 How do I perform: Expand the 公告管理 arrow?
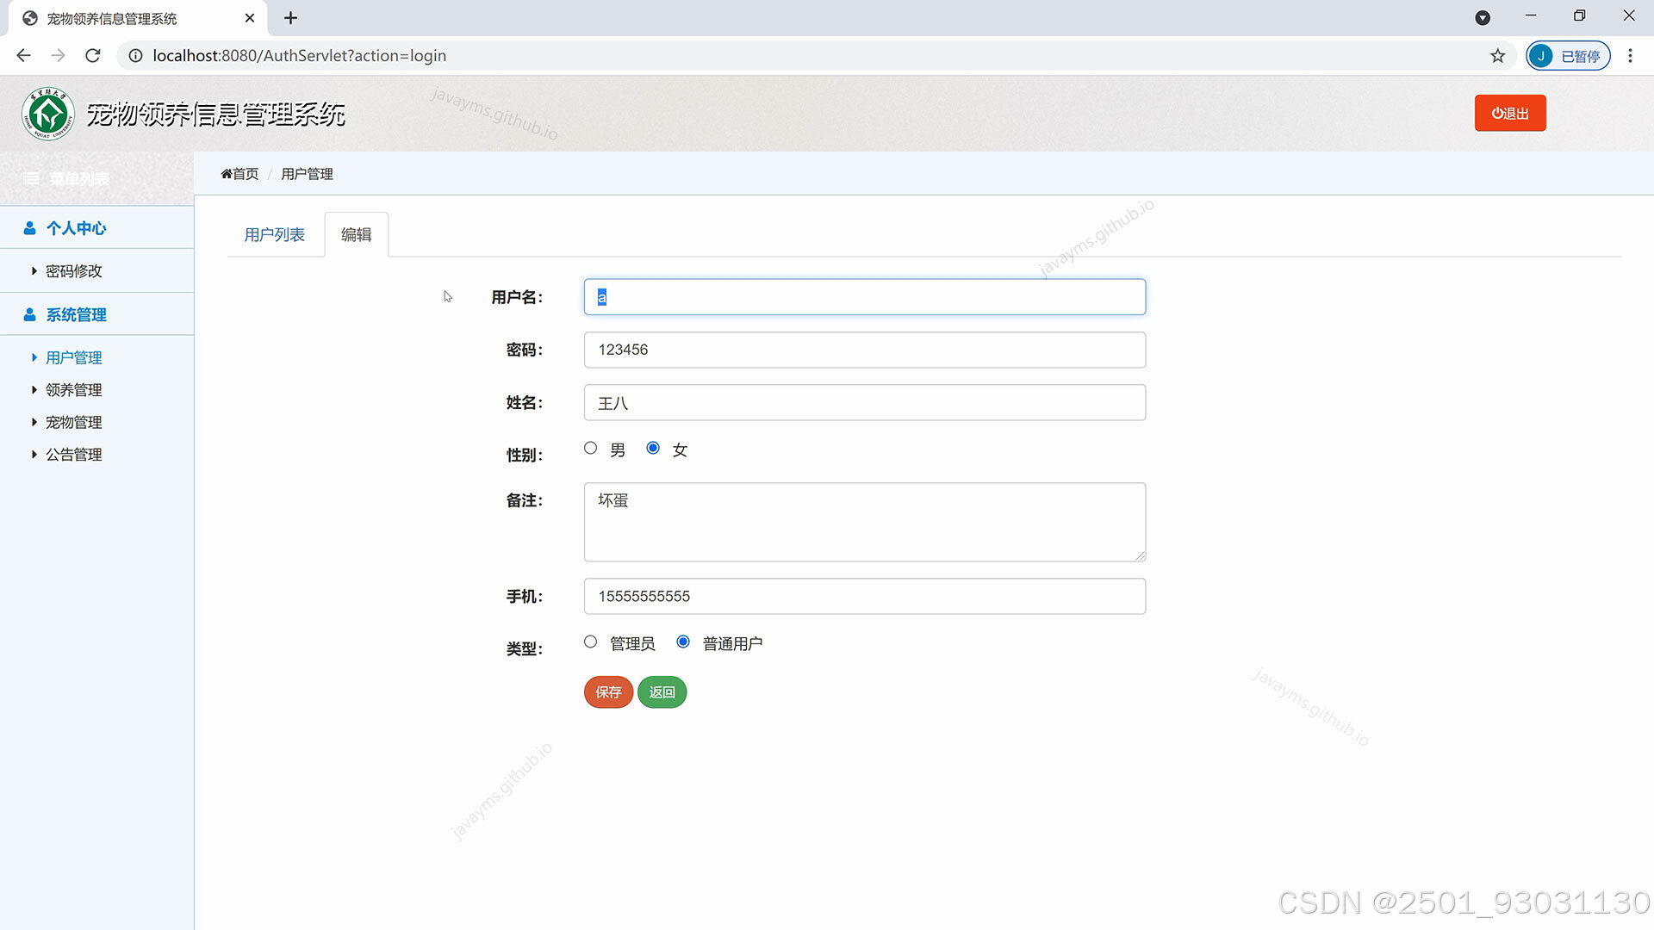pyautogui.click(x=34, y=455)
